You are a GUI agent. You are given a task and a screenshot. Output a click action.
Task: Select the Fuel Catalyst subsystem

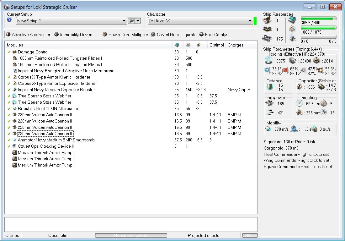pyautogui.click(x=214, y=35)
